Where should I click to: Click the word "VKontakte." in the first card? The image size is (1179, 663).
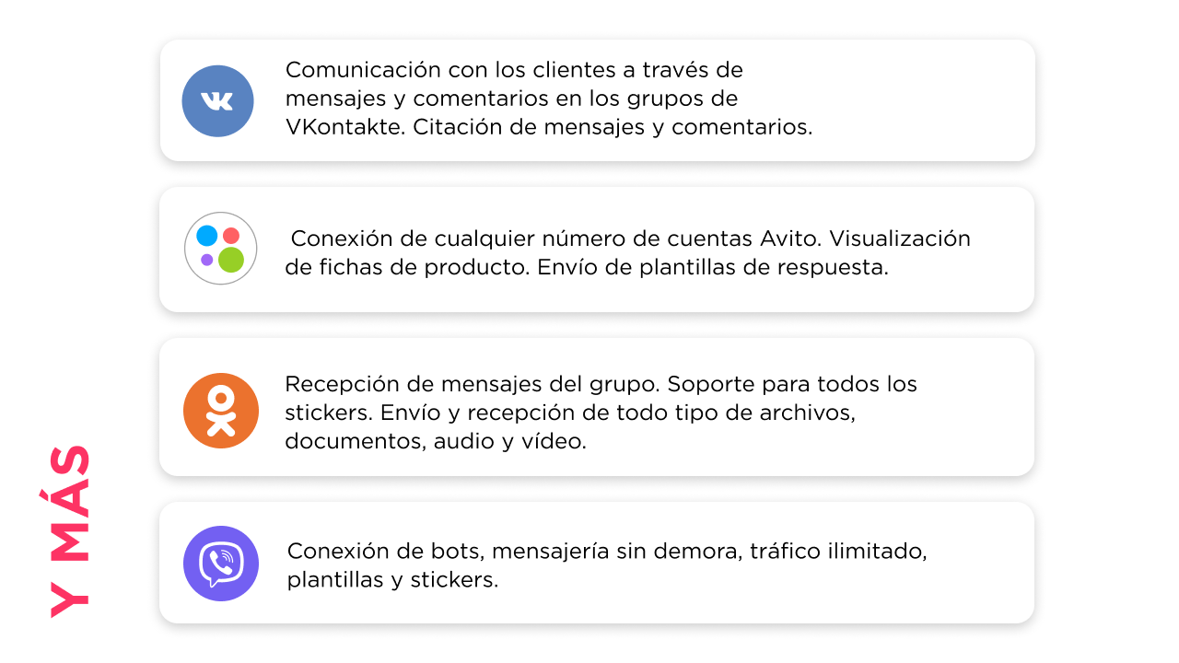pos(344,127)
